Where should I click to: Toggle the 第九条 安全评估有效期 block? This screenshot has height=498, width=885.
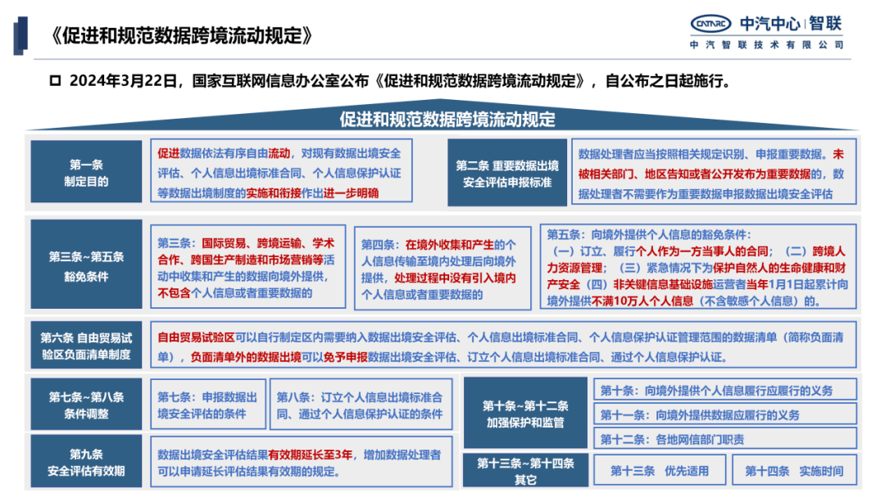click(86, 463)
